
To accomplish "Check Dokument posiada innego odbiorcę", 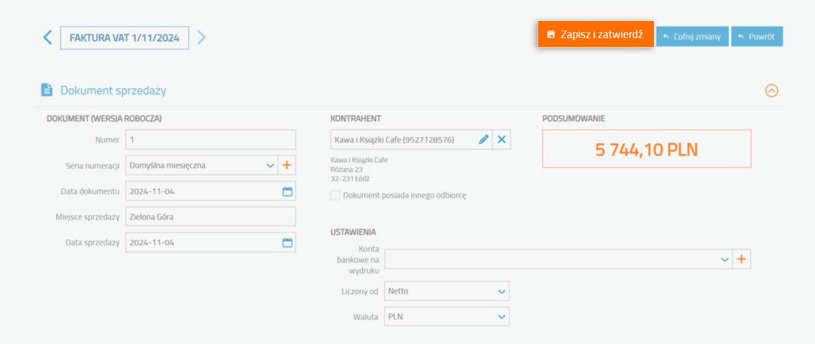I will [x=335, y=195].
